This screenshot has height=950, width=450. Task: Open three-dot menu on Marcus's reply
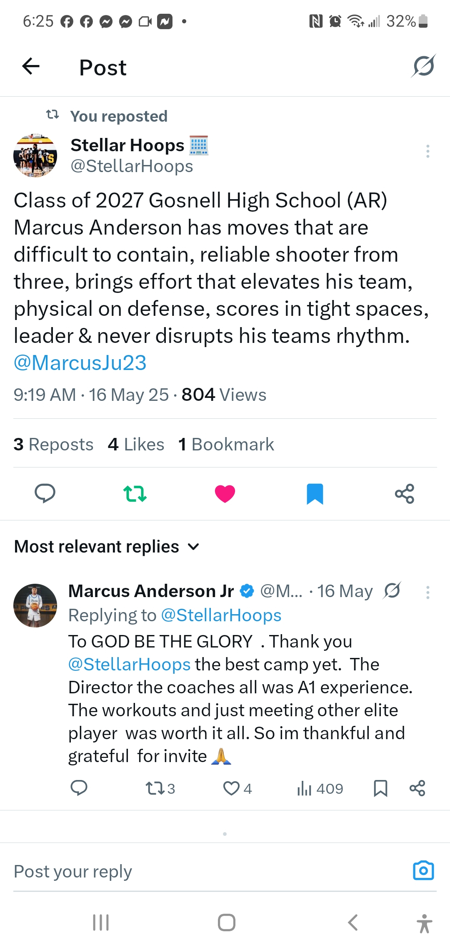point(427,592)
